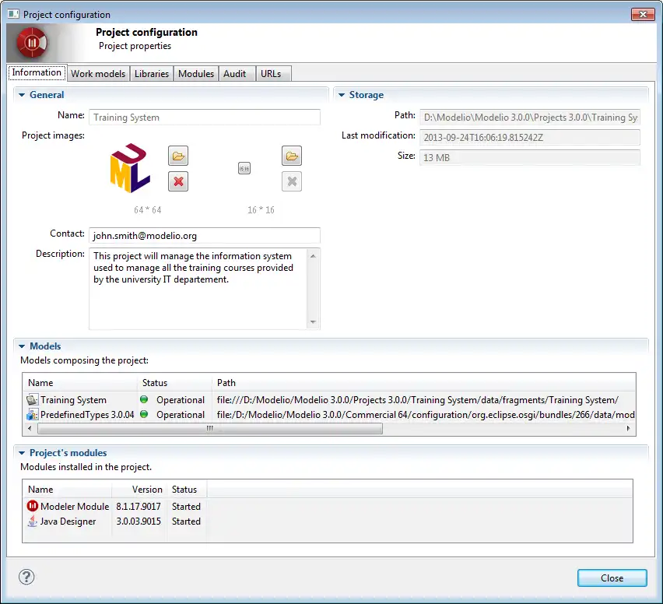
Task: Click the Training System fragment path
Action: [x=418, y=400]
